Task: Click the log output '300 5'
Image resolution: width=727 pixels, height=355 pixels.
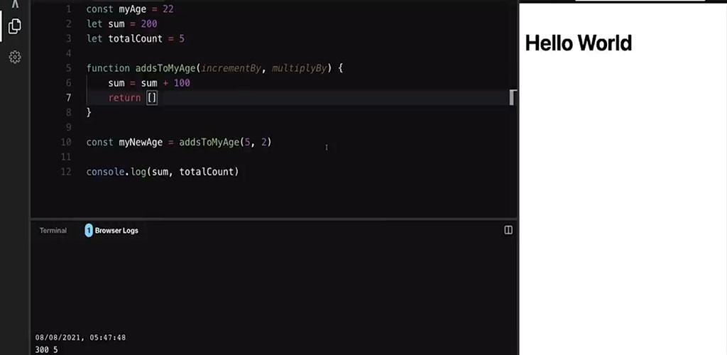Action: coord(46,349)
